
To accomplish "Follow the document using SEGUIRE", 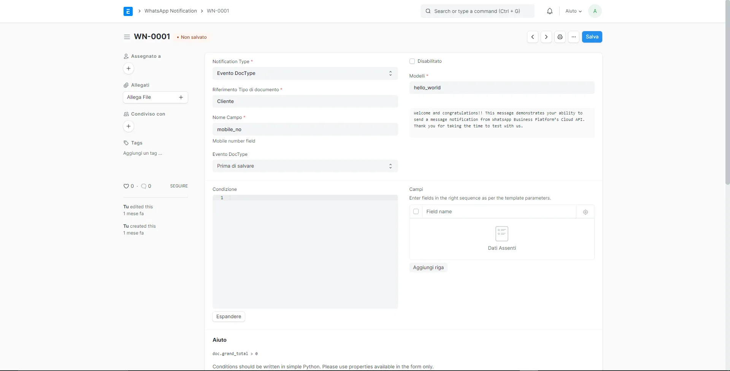I will click(x=179, y=186).
